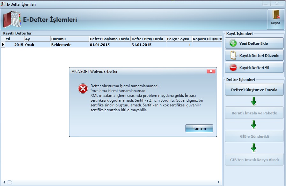The height and width of the screenshot is (186, 286).
Task: Click the Berat'ı İmzala ve Paketle button
Action: (x=254, y=113)
